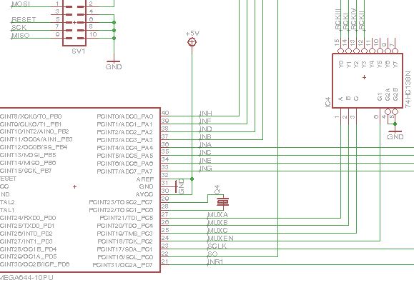
Task: Select the MEGA644-10PU value label
Action: coord(26,277)
